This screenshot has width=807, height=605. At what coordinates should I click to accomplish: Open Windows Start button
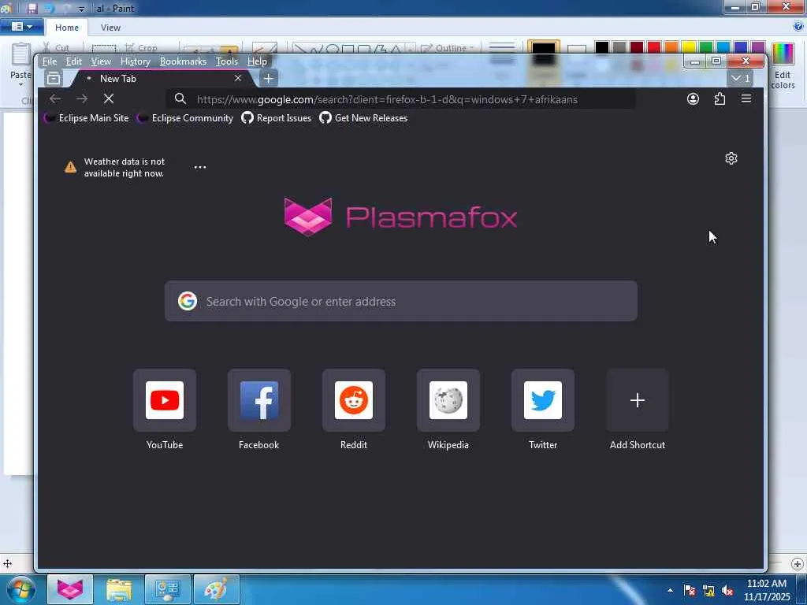coord(20,589)
